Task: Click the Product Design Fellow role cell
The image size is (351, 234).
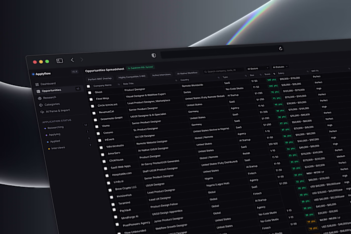Action: [164, 205]
